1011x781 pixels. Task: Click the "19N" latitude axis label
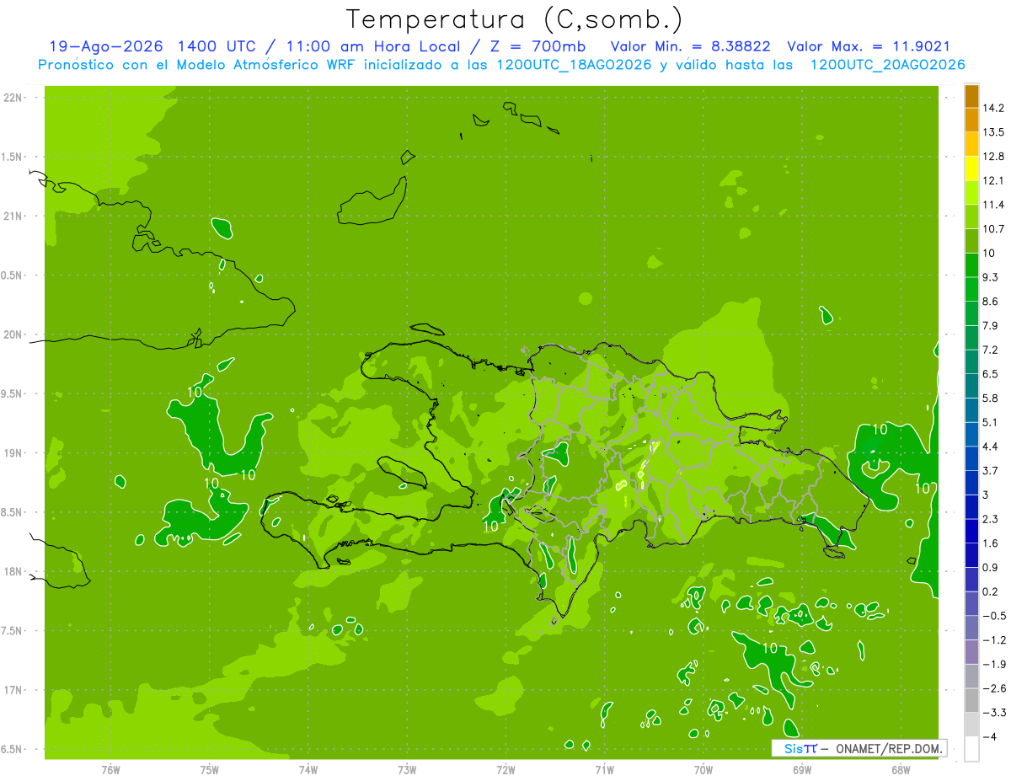[13, 453]
